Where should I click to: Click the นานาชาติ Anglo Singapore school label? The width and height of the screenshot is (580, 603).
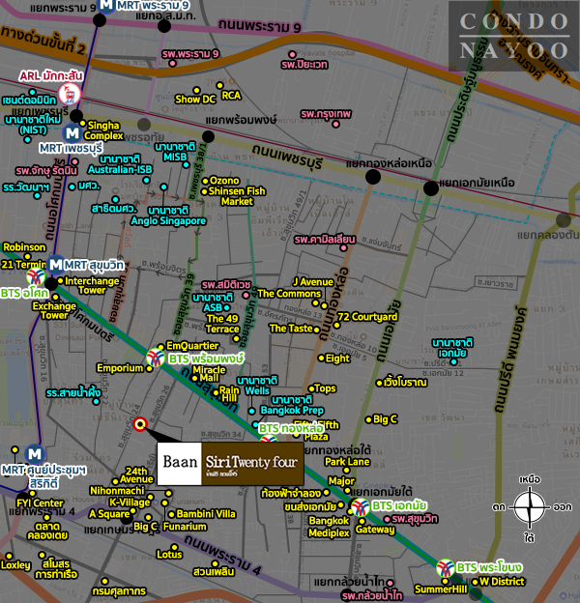168,215
